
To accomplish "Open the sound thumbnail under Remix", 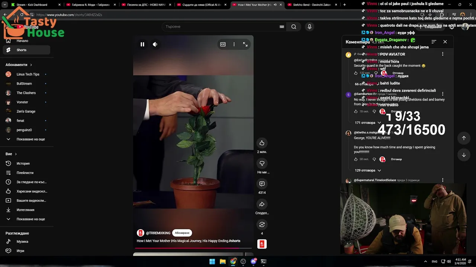I will coord(262,244).
